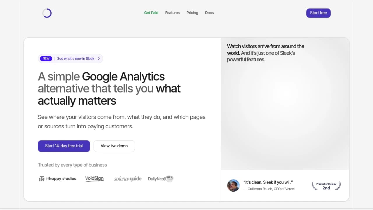Click the chevron arrow in the announcement pill
This screenshot has height=210, width=373.
point(99,59)
